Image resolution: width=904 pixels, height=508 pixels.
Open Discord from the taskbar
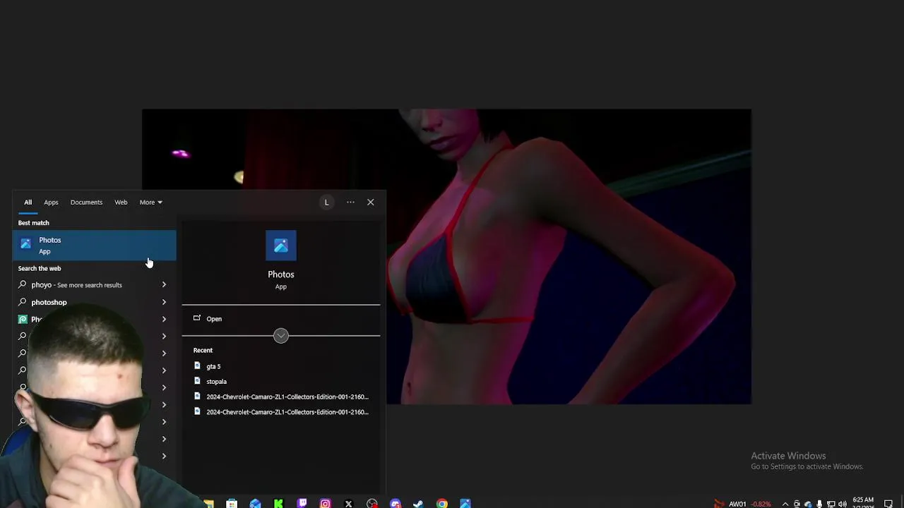[x=395, y=504]
